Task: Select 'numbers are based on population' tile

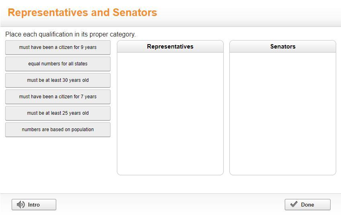Action: pyautogui.click(x=58, y=130)
